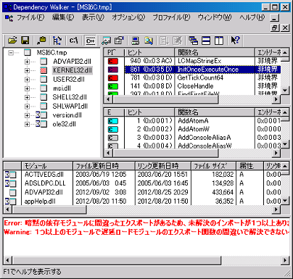Sort imports by PI column header

pos(114,52)
